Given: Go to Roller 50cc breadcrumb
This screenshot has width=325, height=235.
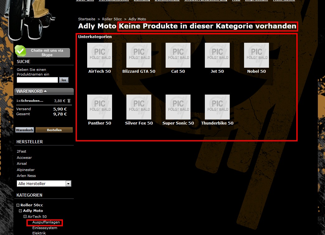Looking at the screenshot, I should click(112, 19).
